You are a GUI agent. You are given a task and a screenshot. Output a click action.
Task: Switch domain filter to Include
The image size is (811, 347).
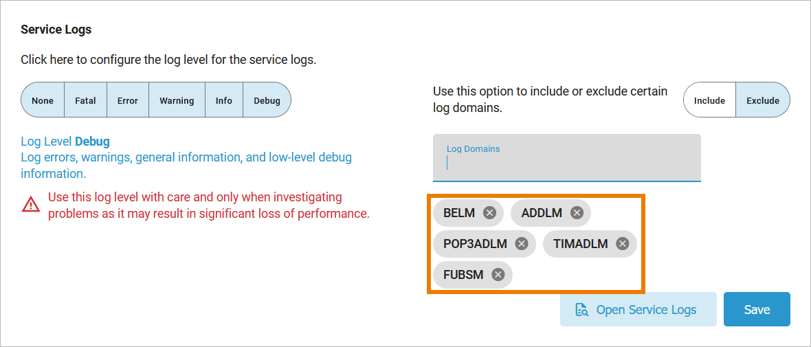(709, 100)
